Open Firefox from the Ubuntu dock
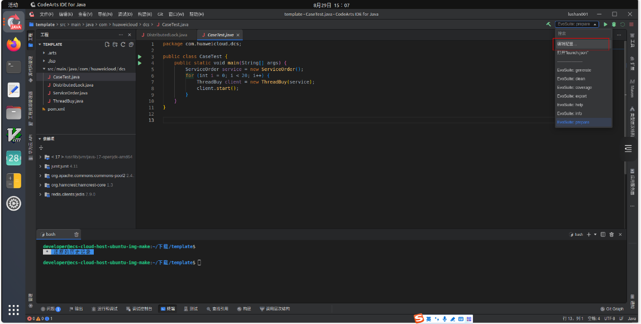641x324 pixels. tap(14, 44)
